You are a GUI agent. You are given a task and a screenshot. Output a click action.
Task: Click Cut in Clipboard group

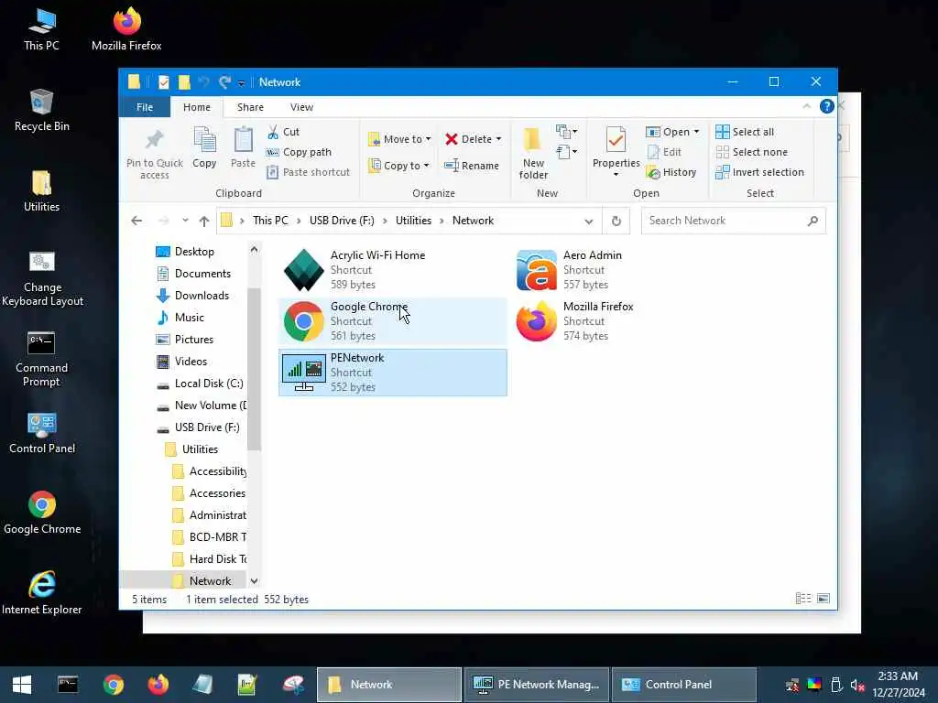tap(283, 132)
